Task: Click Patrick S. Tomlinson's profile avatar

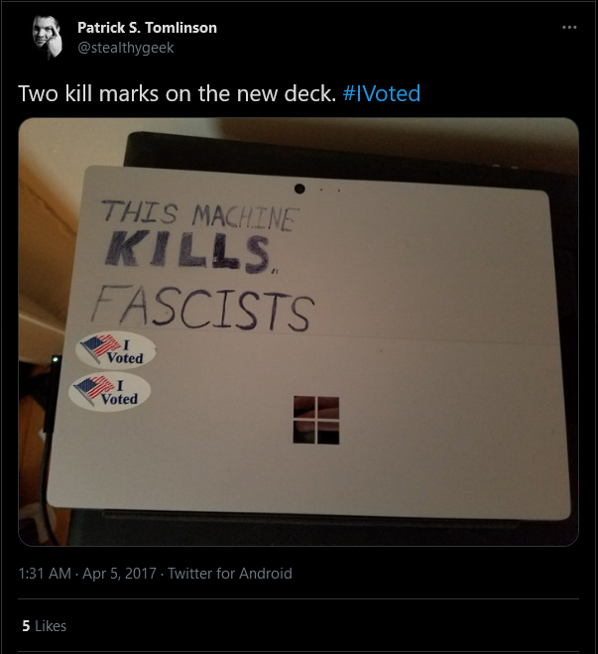Action: (x=47, y=37)
